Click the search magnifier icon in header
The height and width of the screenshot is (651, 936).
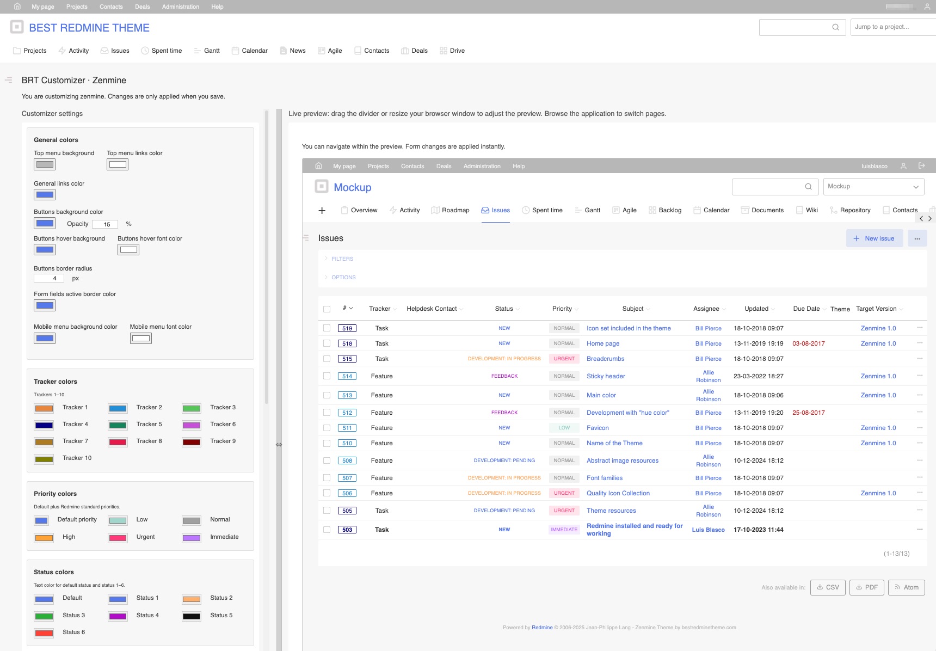pyautogui.click(x=835, y=27)
